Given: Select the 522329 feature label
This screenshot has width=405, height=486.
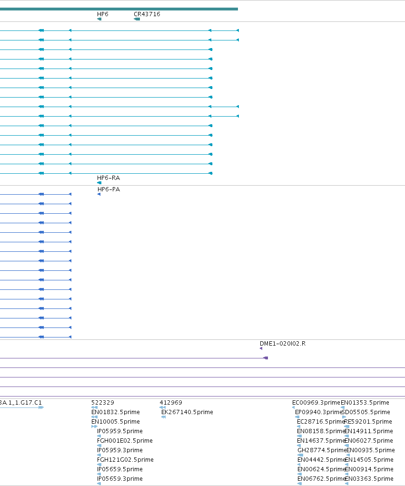Looking at the screenshot, I should (103, 403).
